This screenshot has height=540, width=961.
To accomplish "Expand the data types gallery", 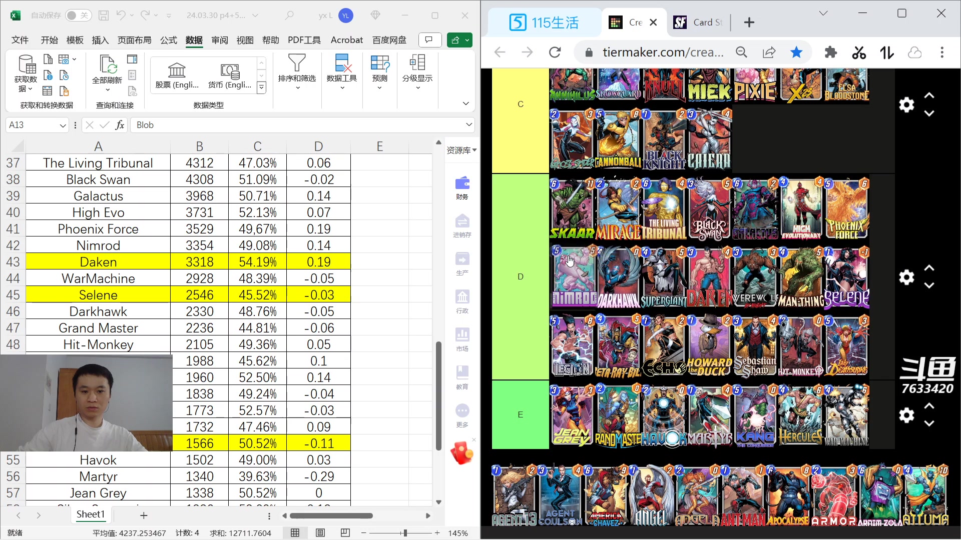I will pos(261,88).
